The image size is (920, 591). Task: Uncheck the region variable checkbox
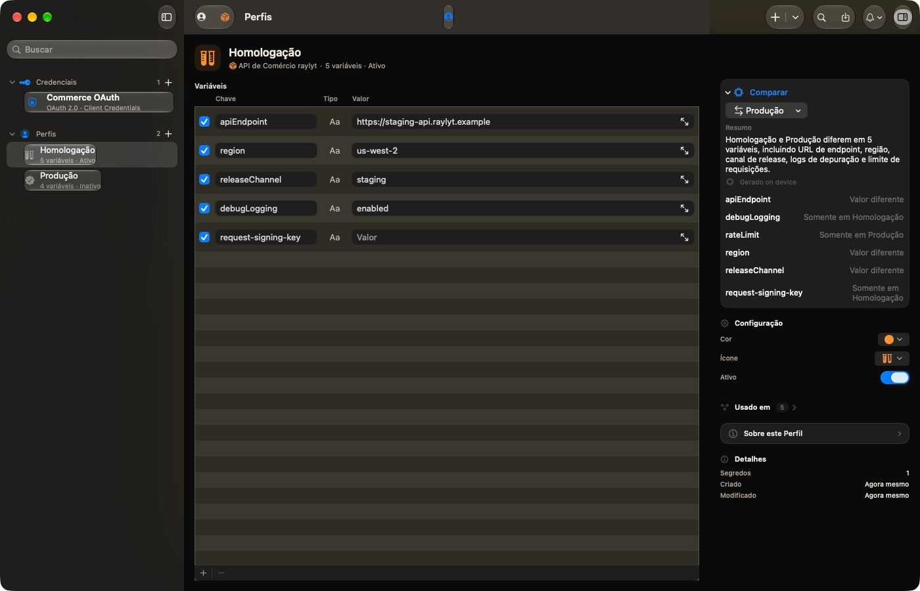tap(204, 150)
